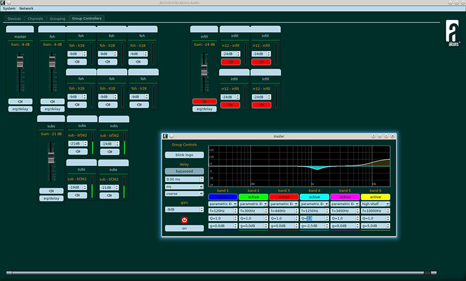Open eq/delay for the infill group

pos(204,109)
